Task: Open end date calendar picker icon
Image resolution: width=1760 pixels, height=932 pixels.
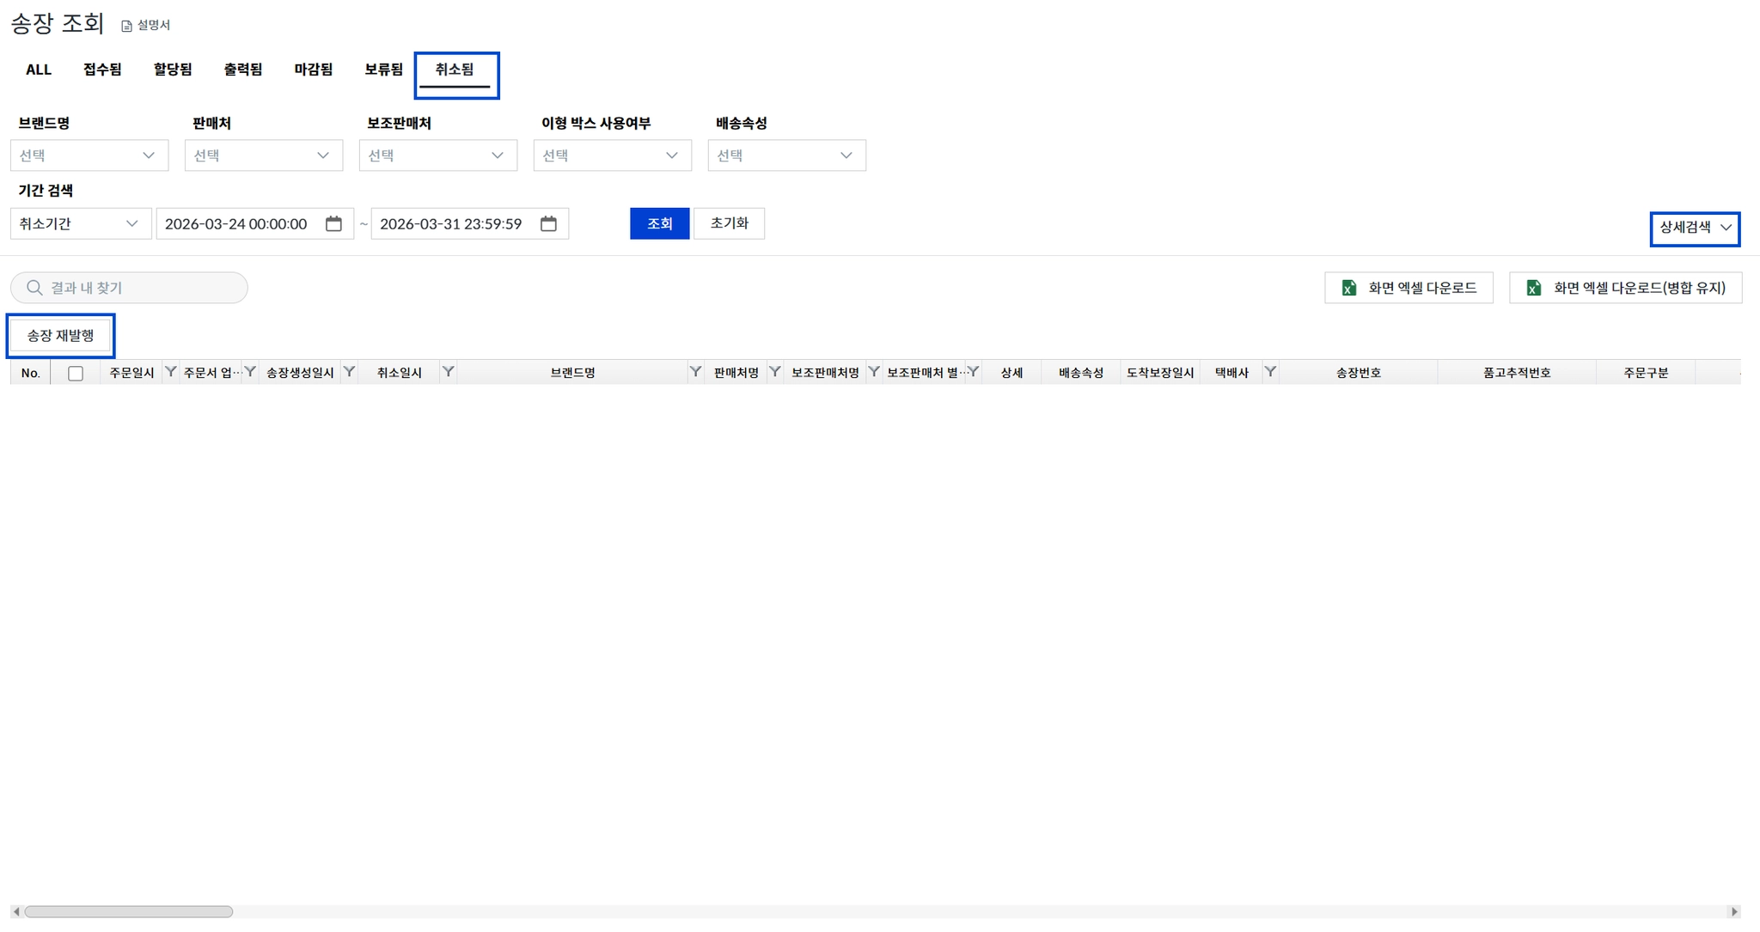Action: pos(548,223)
